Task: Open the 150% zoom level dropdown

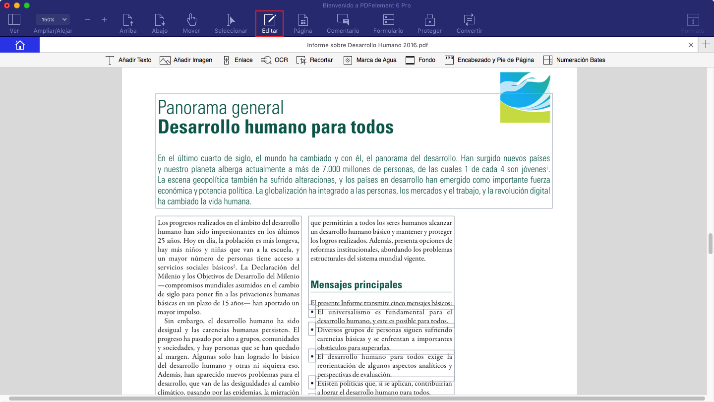Action: (x=53, y=20)
